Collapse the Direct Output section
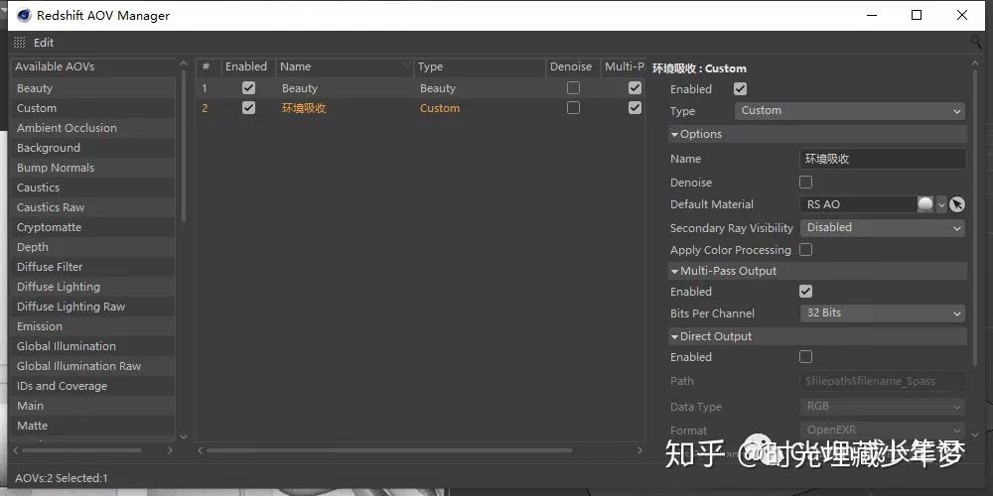This screenshot has width=993, height=496. pos(675,336)
